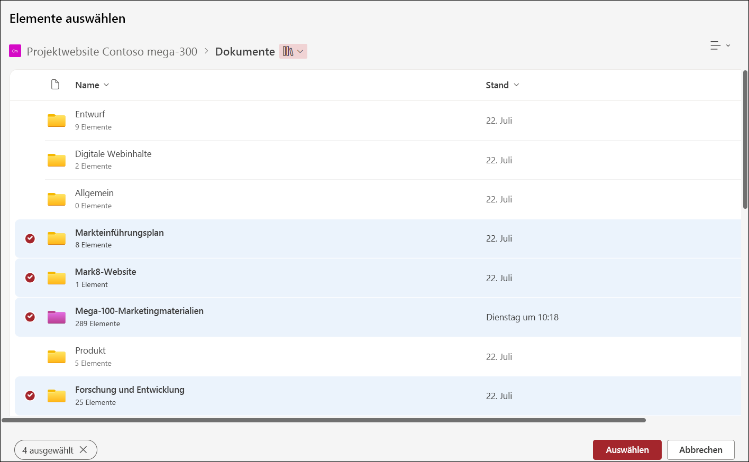749x462 pixels.
Task: Click the Dokumente breadcrumb
Action: pyautogui.click(x=245, y=51)
